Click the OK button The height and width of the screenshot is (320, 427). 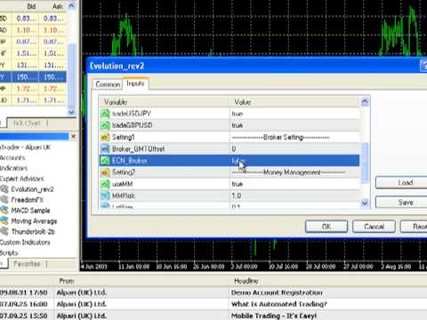coord(326,227)
